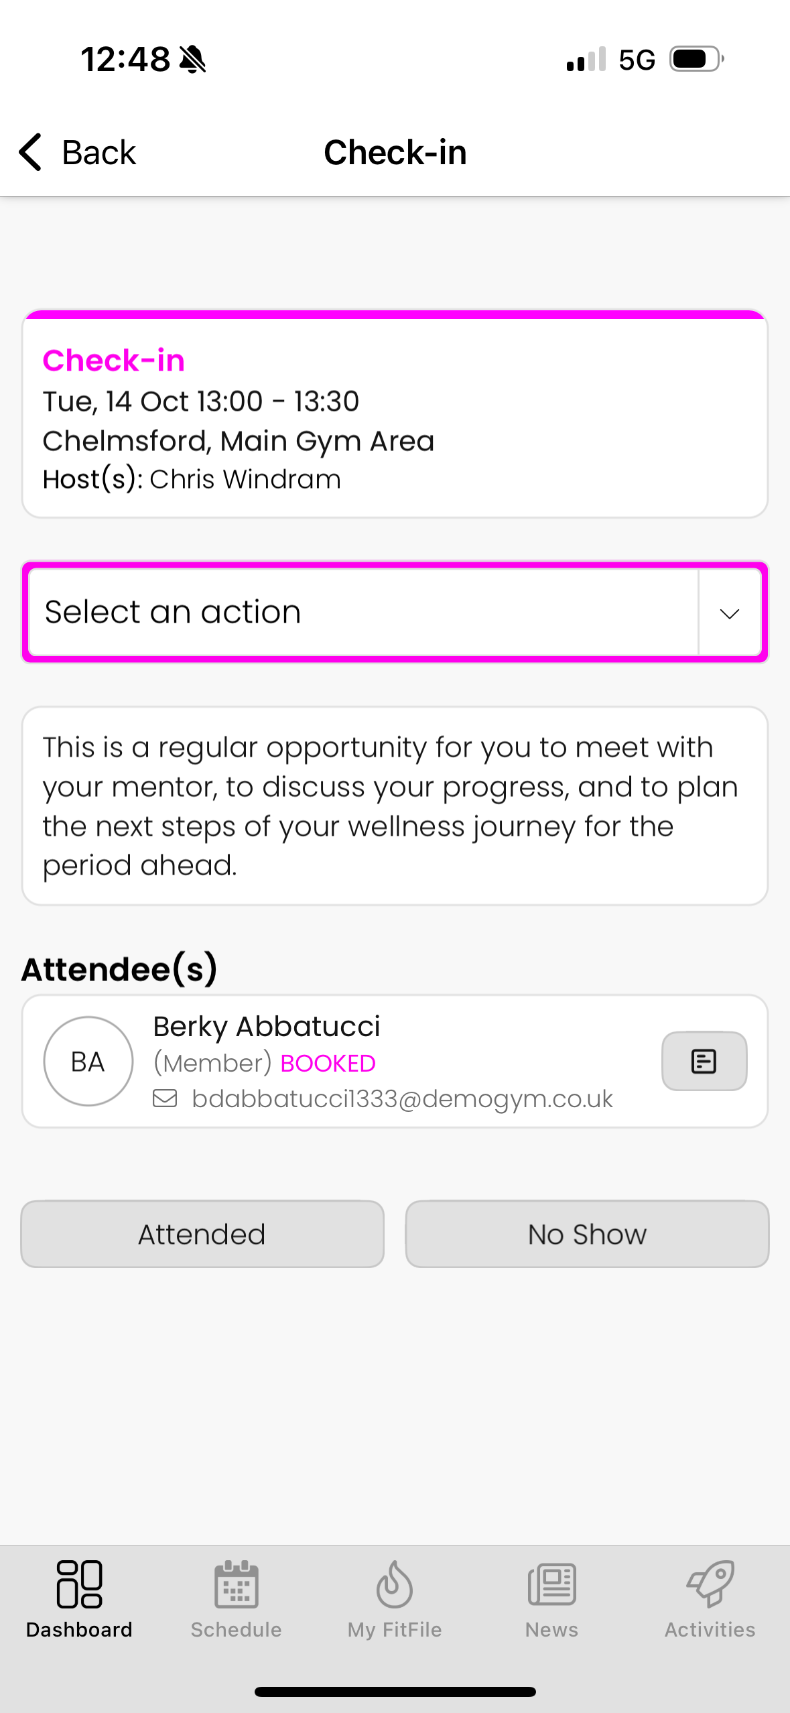The width and height of the screenshot is (790, 1713).
Task: Open Berky Abbatucci attendee name
Action: [x=266, y=1026]
